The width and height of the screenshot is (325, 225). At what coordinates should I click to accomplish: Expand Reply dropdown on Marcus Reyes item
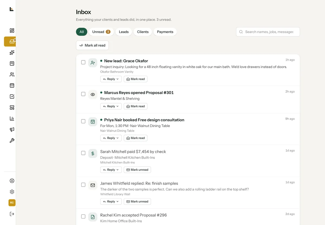coord(111,106)
